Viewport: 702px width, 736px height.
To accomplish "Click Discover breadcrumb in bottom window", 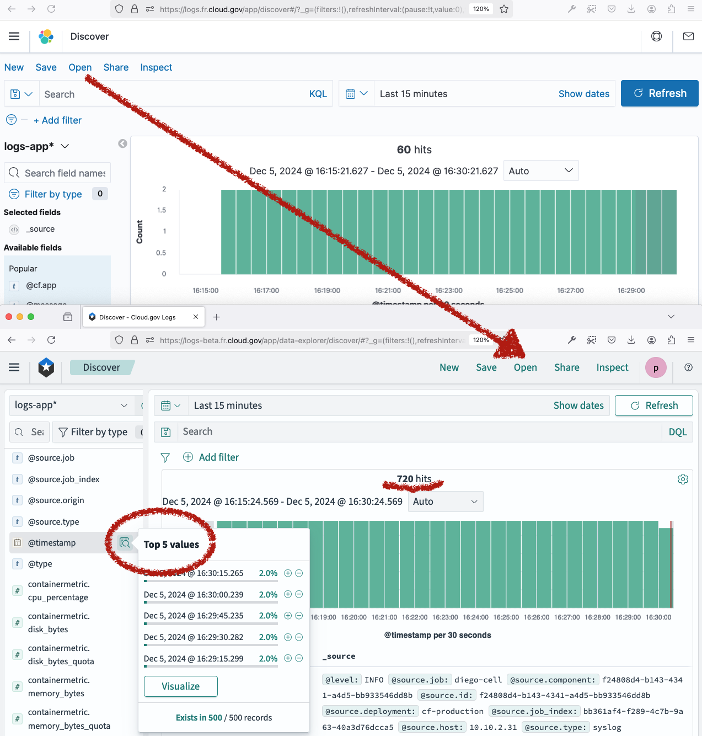I will click(x=101, y=367).
